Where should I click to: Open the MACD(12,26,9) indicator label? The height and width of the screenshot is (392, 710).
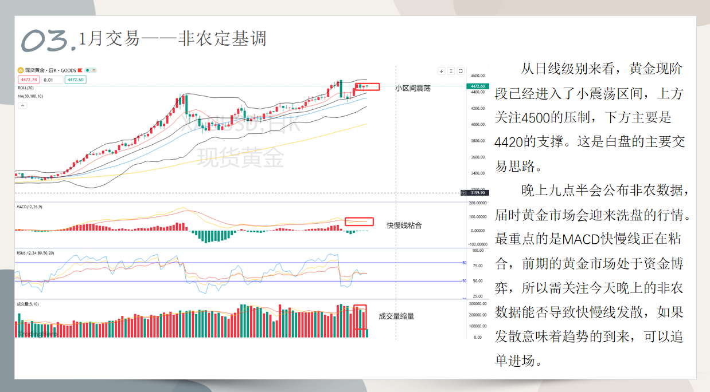click(30, 207)
